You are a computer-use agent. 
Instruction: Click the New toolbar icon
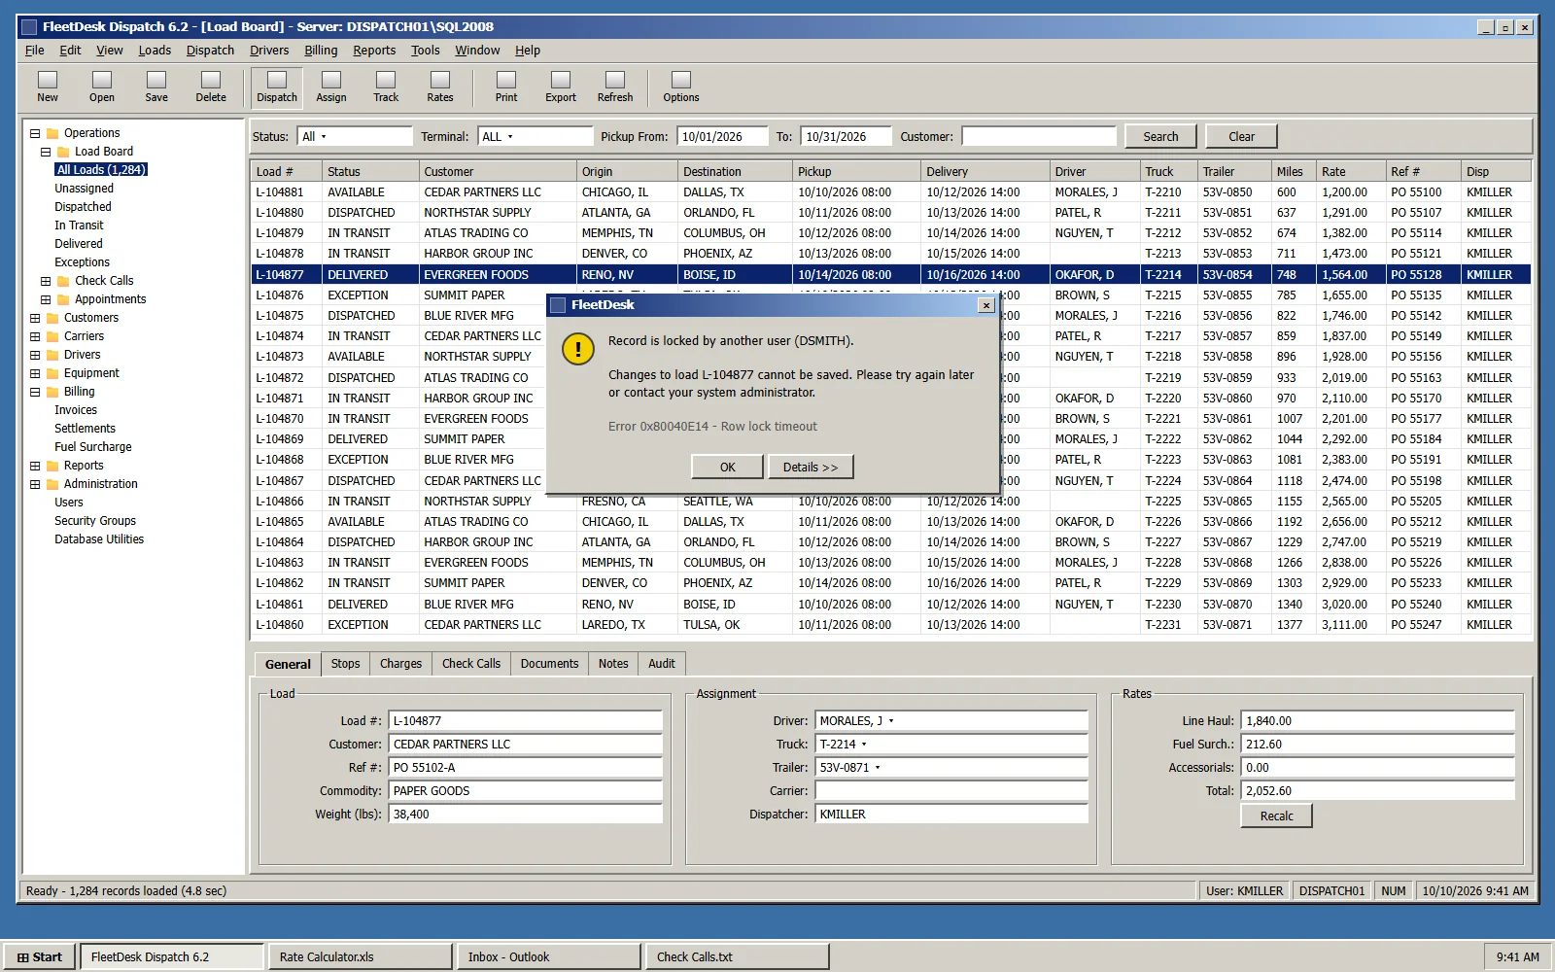(x=48, y=87)
